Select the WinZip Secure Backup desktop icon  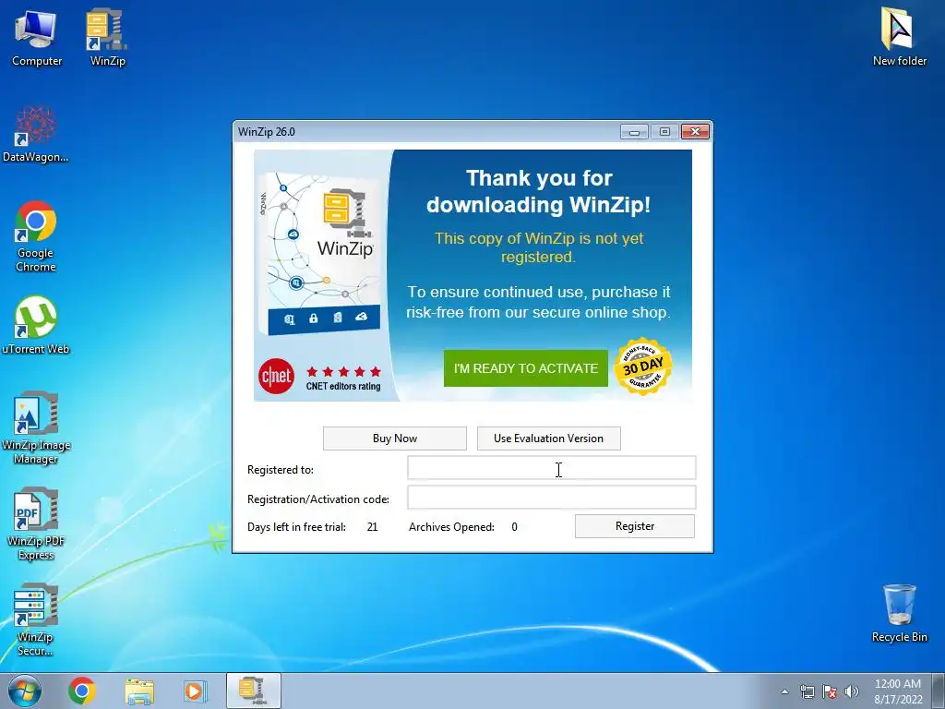pyautogui.click(x=35, y=619)
